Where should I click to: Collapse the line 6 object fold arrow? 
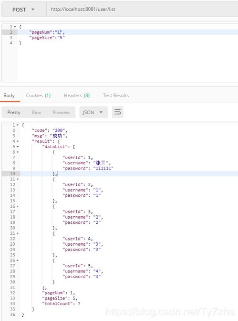18,152
